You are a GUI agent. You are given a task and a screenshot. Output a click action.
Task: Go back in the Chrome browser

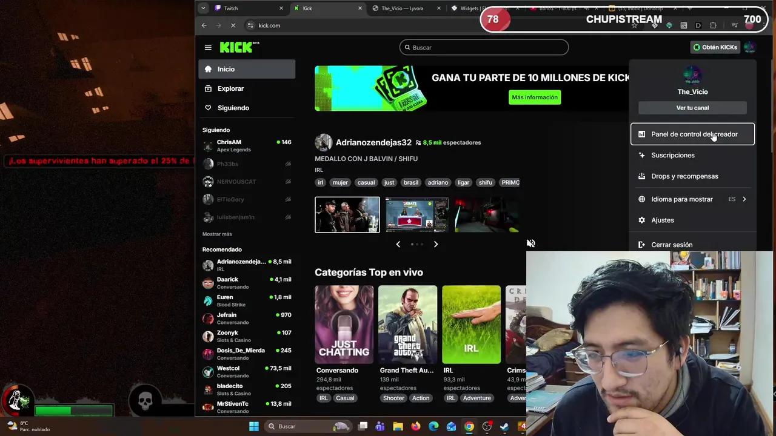204,25
